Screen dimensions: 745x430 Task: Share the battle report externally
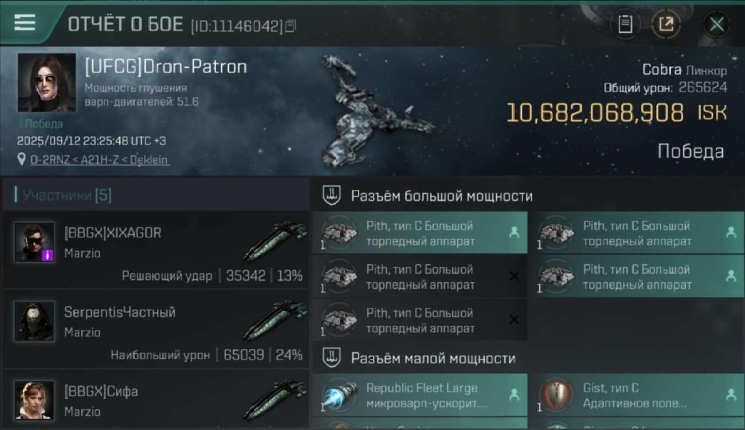[666, 24]
